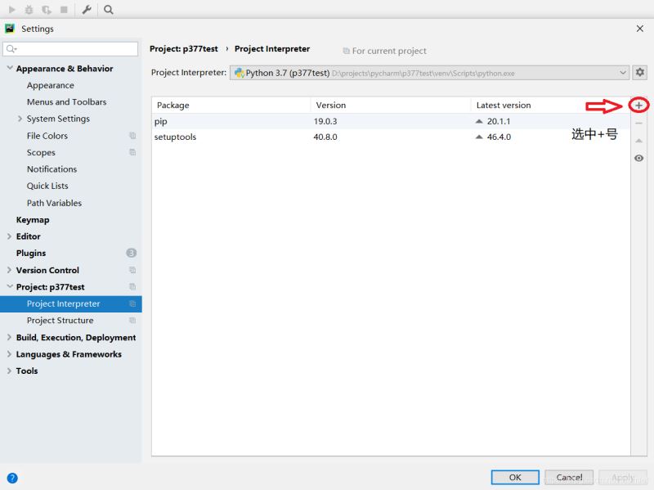Expand the System Settings node
Screen dimensions: 654x490
(20, 119)
